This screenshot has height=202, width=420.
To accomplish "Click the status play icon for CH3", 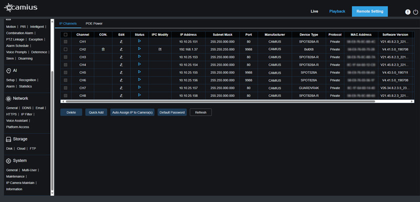I will [139, 57].
